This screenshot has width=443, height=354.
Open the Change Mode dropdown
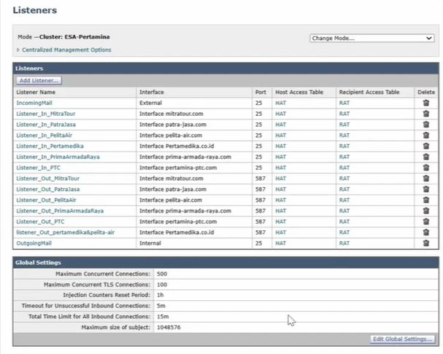371,38
